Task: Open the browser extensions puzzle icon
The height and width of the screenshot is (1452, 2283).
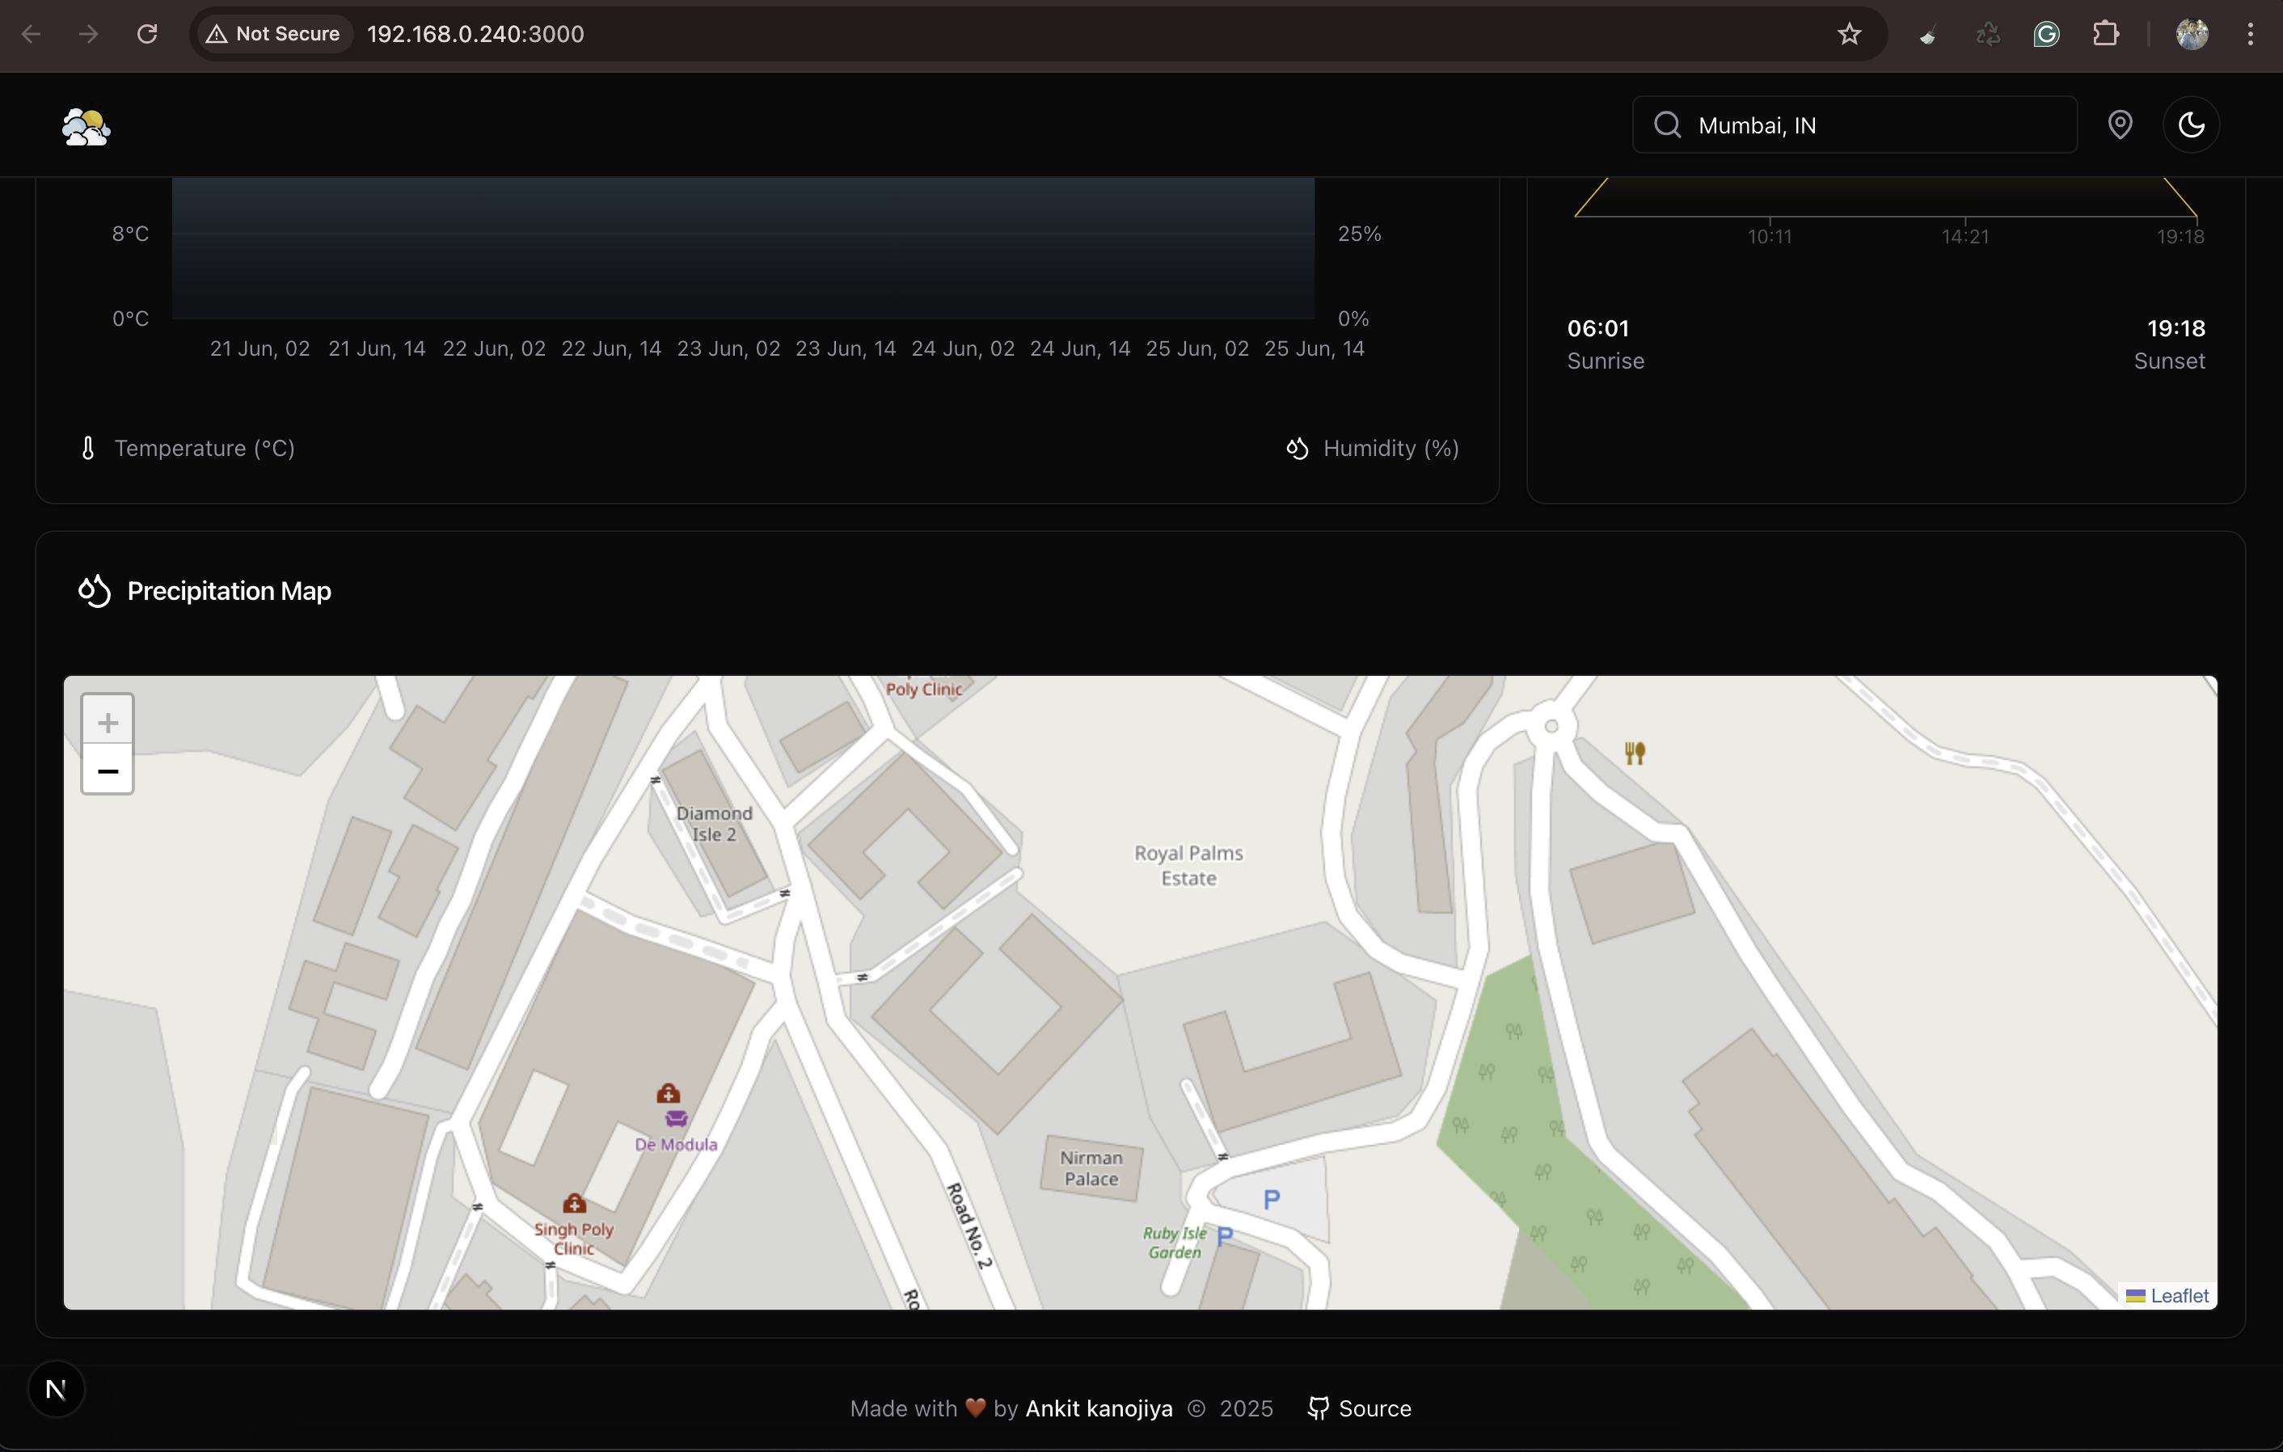Action: [2106, 34]
